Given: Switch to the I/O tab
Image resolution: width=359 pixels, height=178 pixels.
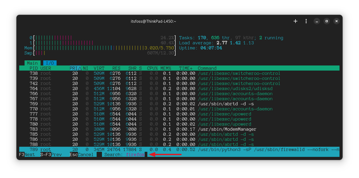Looking at the screenshot, I should click(50, 63).
